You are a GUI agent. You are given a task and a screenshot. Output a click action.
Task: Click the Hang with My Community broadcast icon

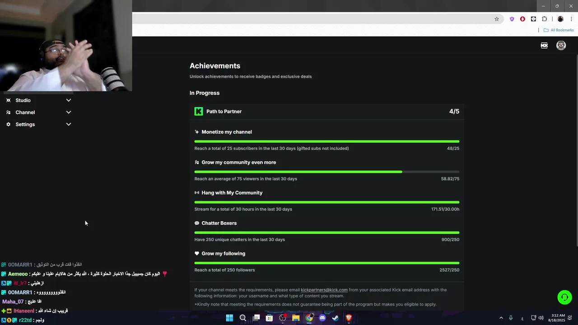click(197, 193)
